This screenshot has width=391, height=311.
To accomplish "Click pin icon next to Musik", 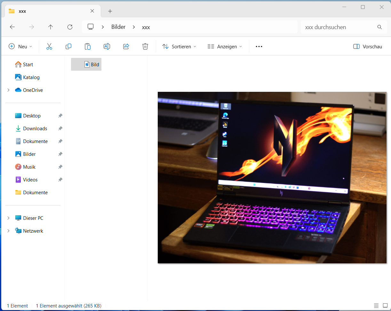I will [x=60, y=167].
